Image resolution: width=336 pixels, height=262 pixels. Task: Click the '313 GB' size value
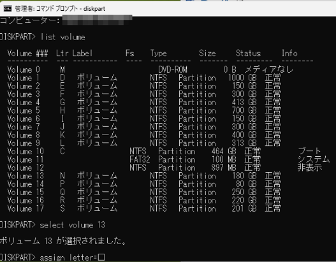click(244, 143)
